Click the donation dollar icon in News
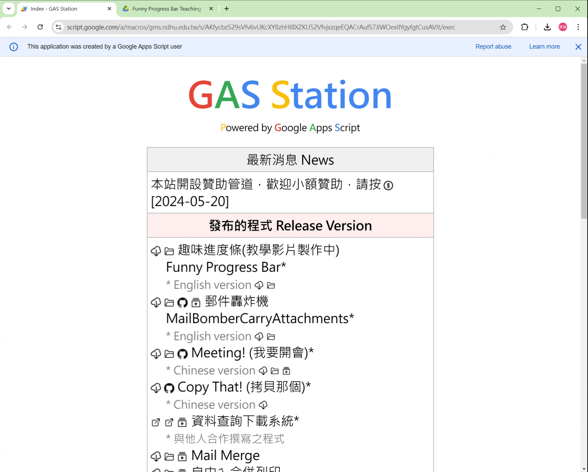Viewport: 588px width, 472px height. [388, 185]
